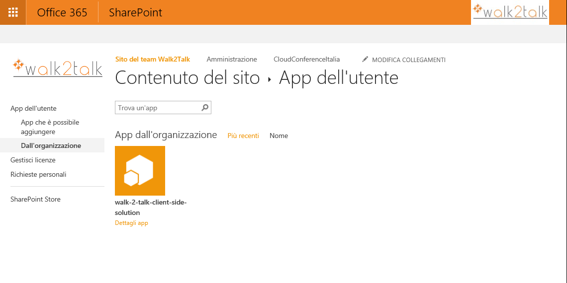Open Office 365 home link
The width and height of the screenshot is (567, 283).
point(62,12)
